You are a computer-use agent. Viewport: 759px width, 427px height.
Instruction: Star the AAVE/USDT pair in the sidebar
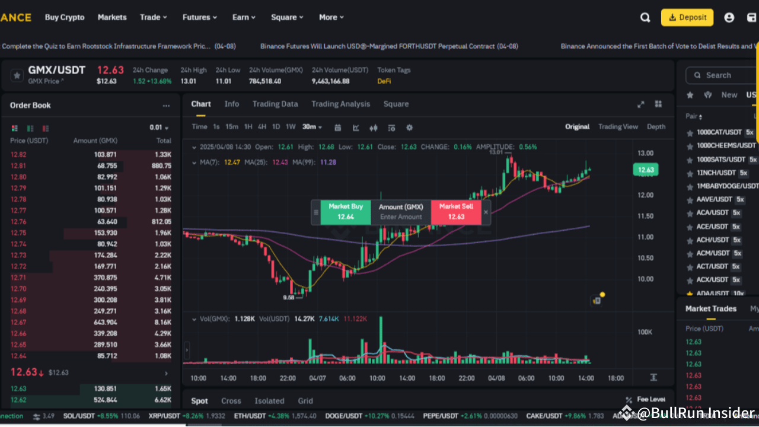(x=688, y=199)
